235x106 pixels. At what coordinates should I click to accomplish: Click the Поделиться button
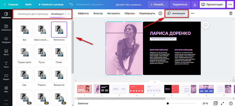click(x=180, y=4)
